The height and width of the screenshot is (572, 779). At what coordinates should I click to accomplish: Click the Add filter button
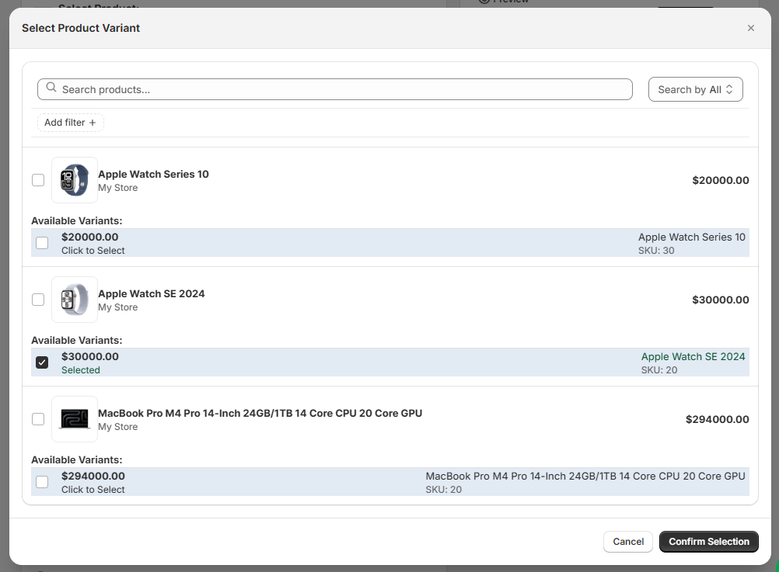tap(70, 123)
